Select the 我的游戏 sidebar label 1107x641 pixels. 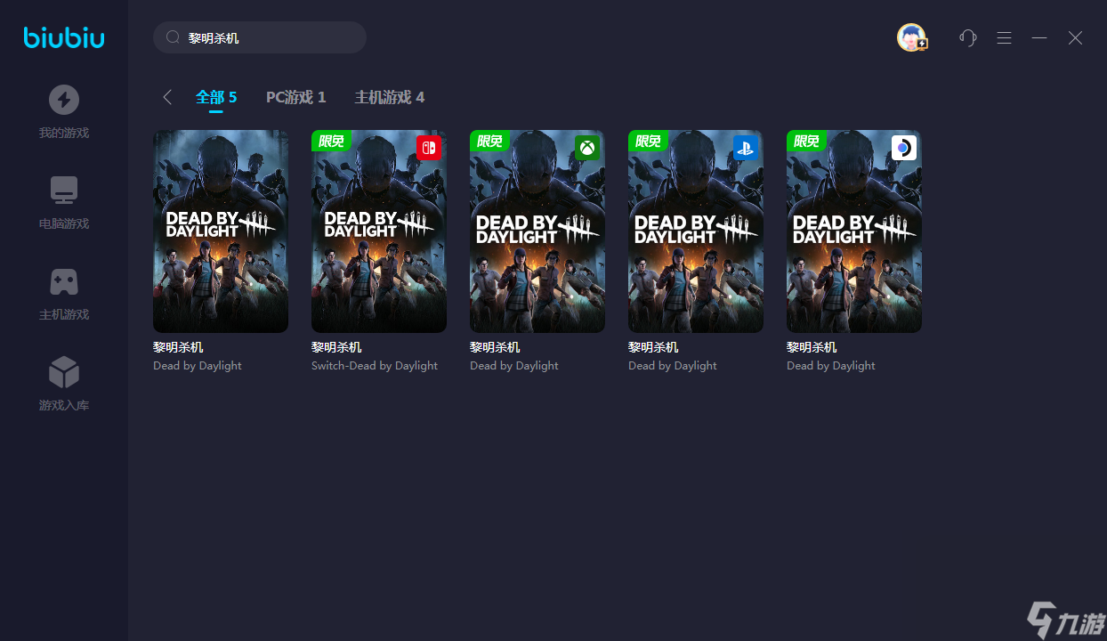pos(64,134)
